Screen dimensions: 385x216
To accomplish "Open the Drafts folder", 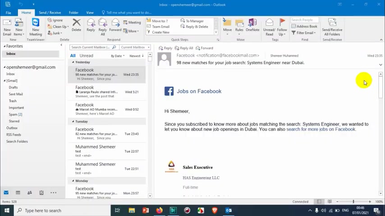I will pyautogui.click(x=13, y=87).
